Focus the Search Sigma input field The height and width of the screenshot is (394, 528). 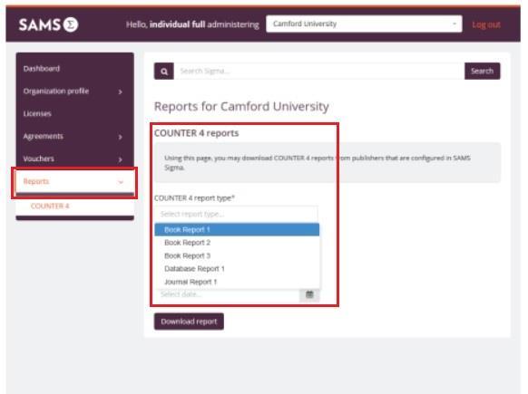coord(319,72)
